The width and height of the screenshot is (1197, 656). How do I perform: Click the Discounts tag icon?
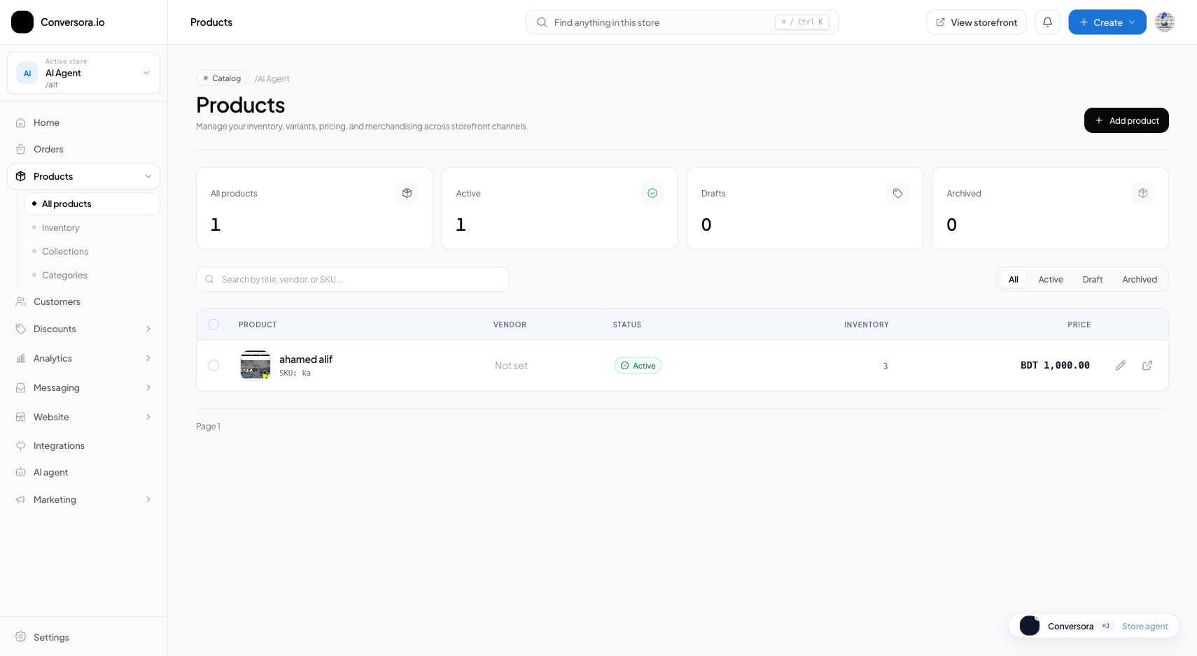(x=21, y=329)
